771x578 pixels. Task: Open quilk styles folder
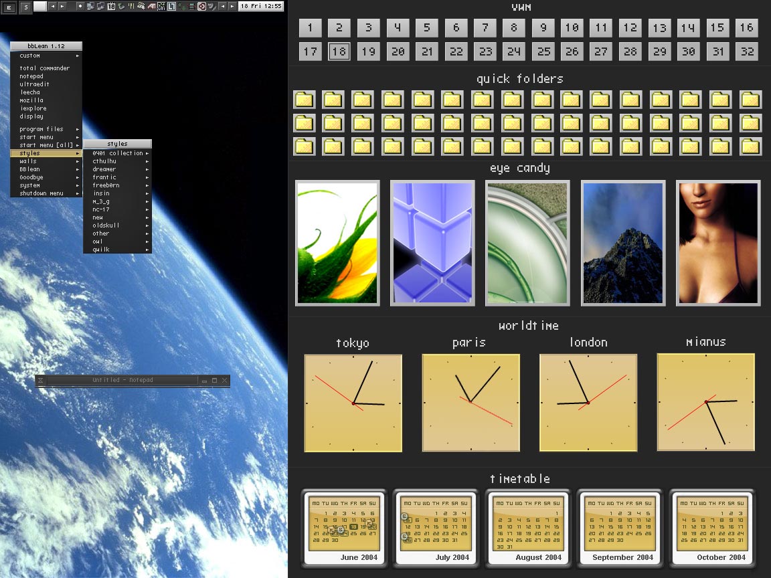[x=118, y=250]
